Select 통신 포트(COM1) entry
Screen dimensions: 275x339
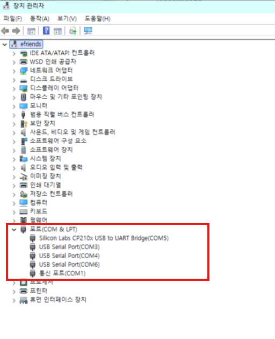[x=62, y=273]
